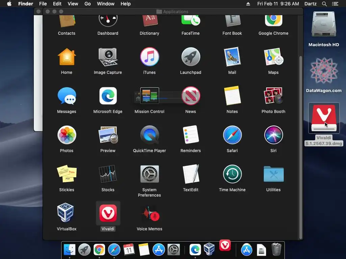Select the Photos app icon

pos(67,135)
